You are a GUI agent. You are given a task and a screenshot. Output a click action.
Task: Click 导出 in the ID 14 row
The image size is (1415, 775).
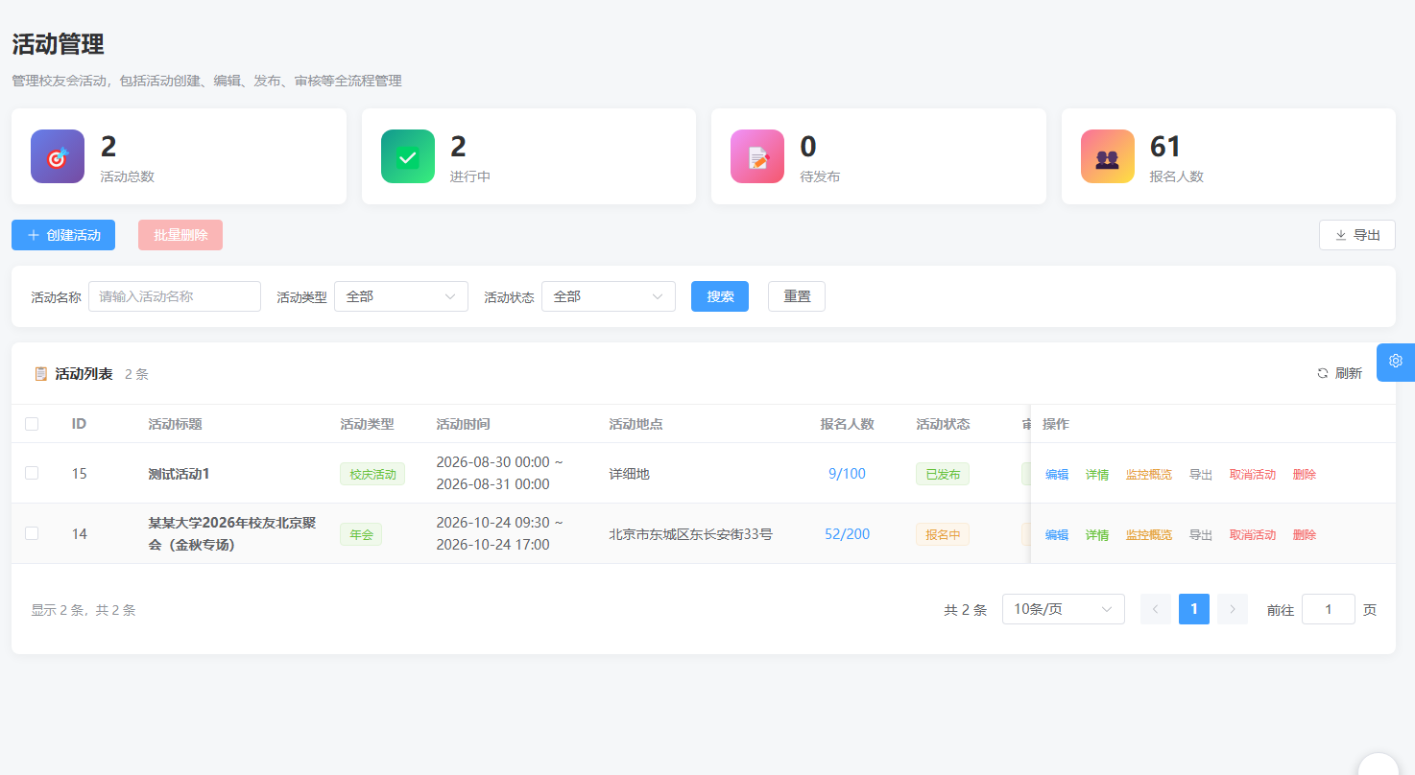point(1201,535)
